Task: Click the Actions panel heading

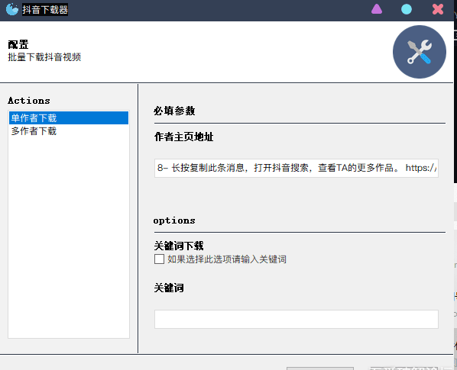Action: pyautogui.click(x=29, y=101)
